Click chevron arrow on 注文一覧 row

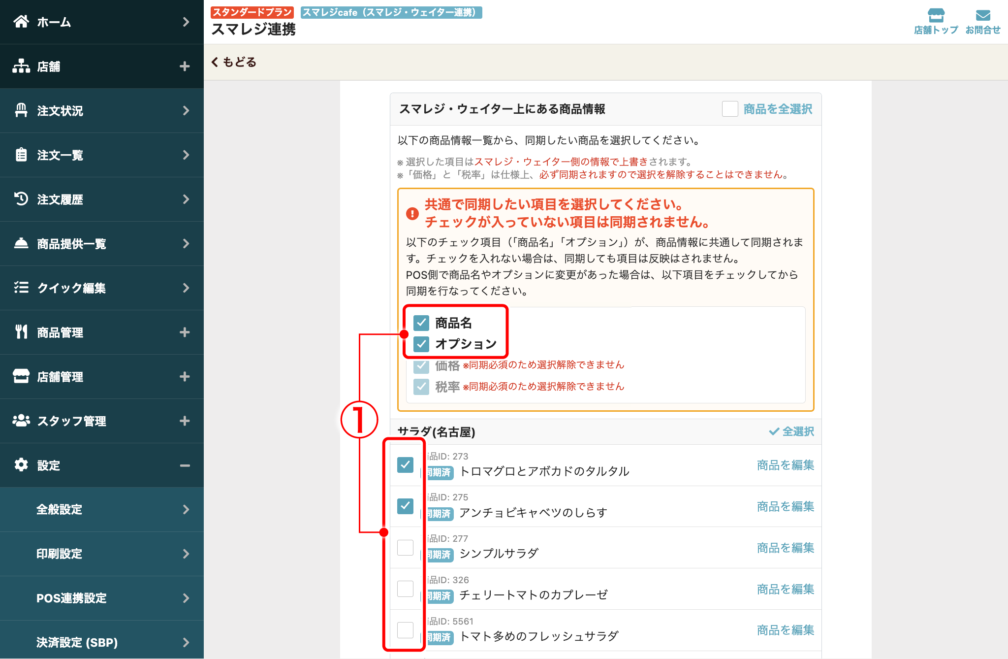[x=186, y=155]
